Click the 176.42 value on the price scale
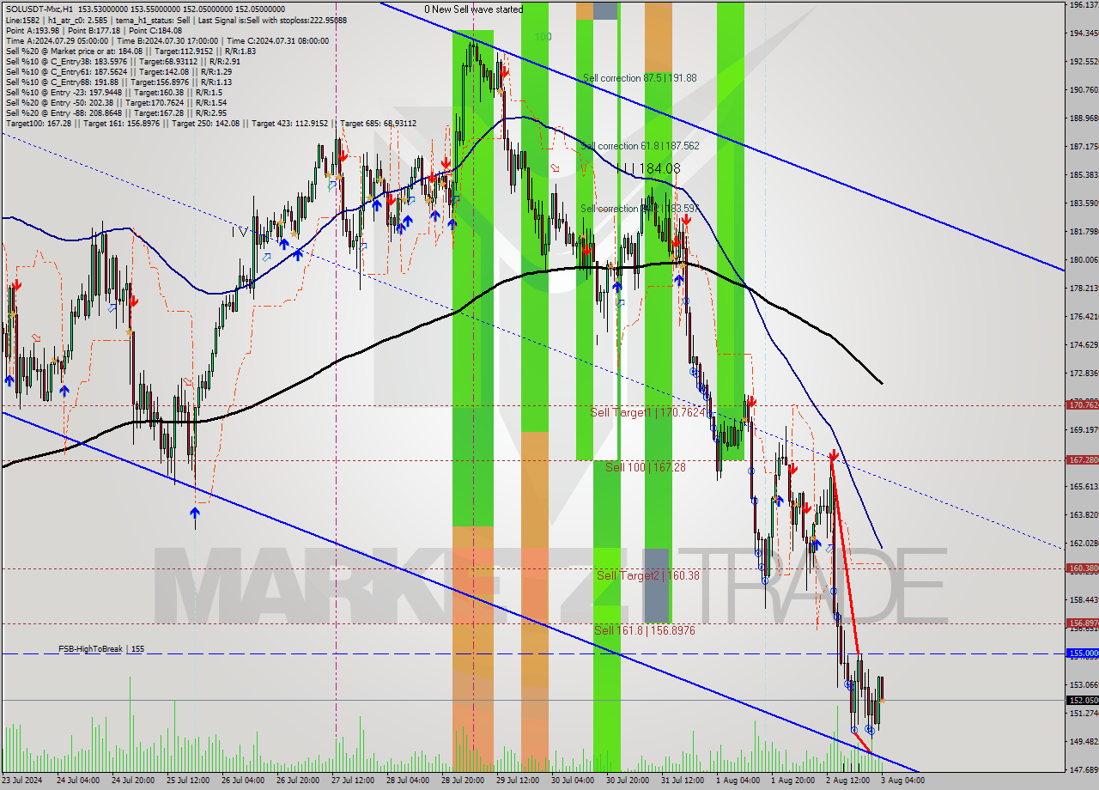This screenshot has height=790, width=1099. point(1083,317)
